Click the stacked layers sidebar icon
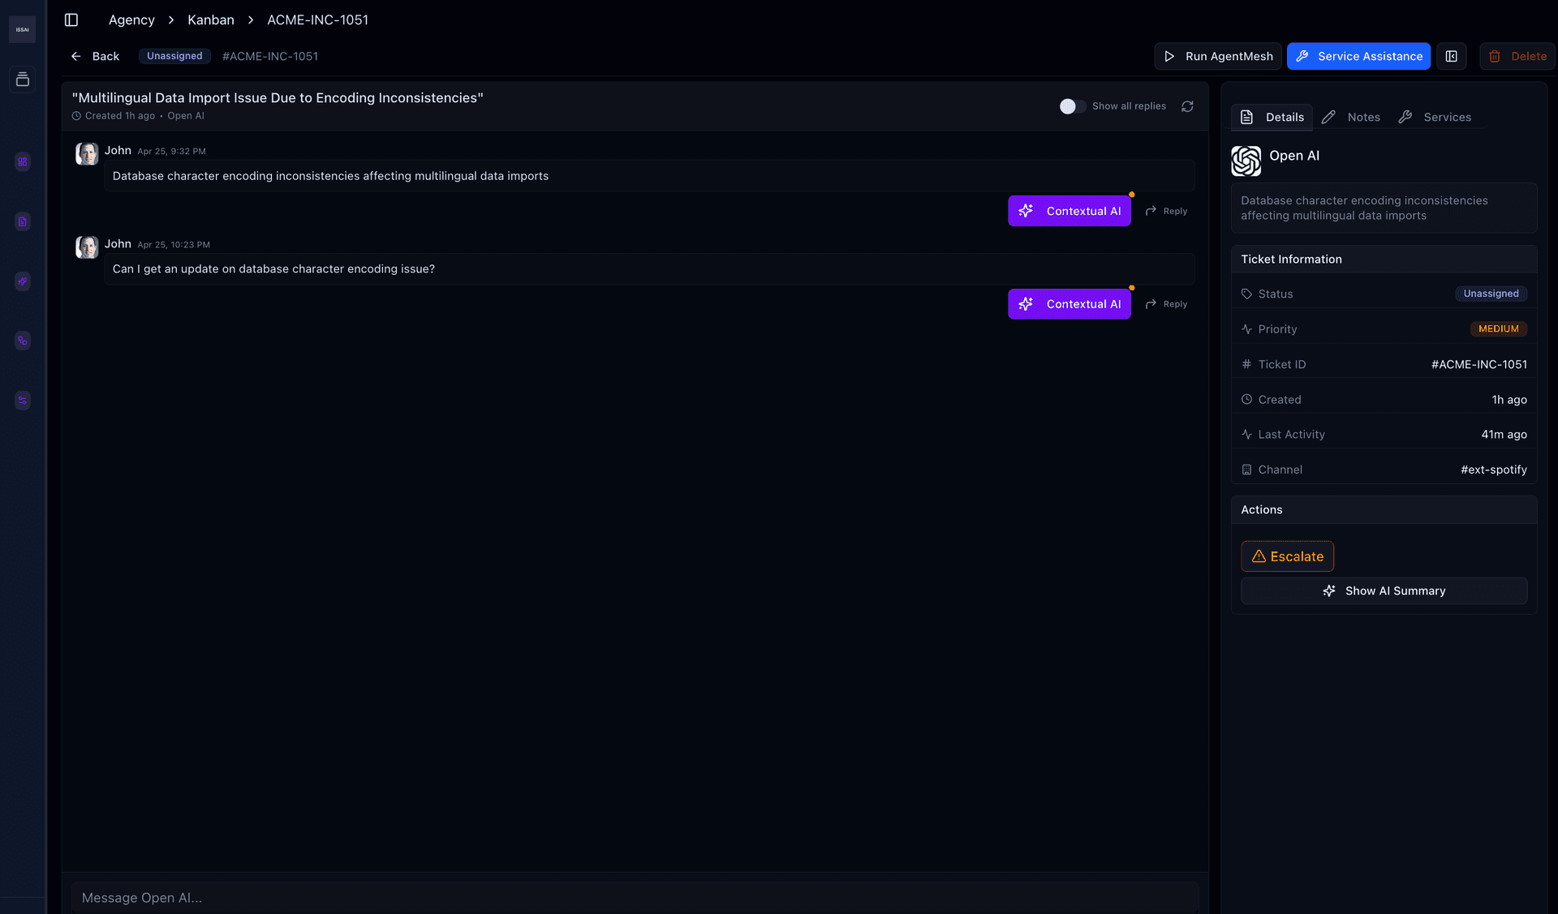Viewport: 1558px width, 914px height. [x=23, y=79]
